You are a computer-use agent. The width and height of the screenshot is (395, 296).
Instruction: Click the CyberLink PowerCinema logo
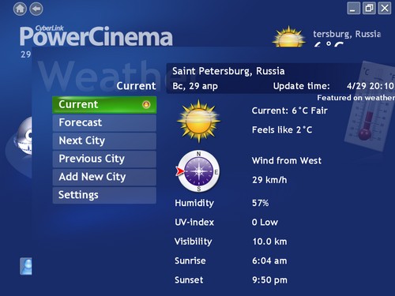tap(96, 36)
